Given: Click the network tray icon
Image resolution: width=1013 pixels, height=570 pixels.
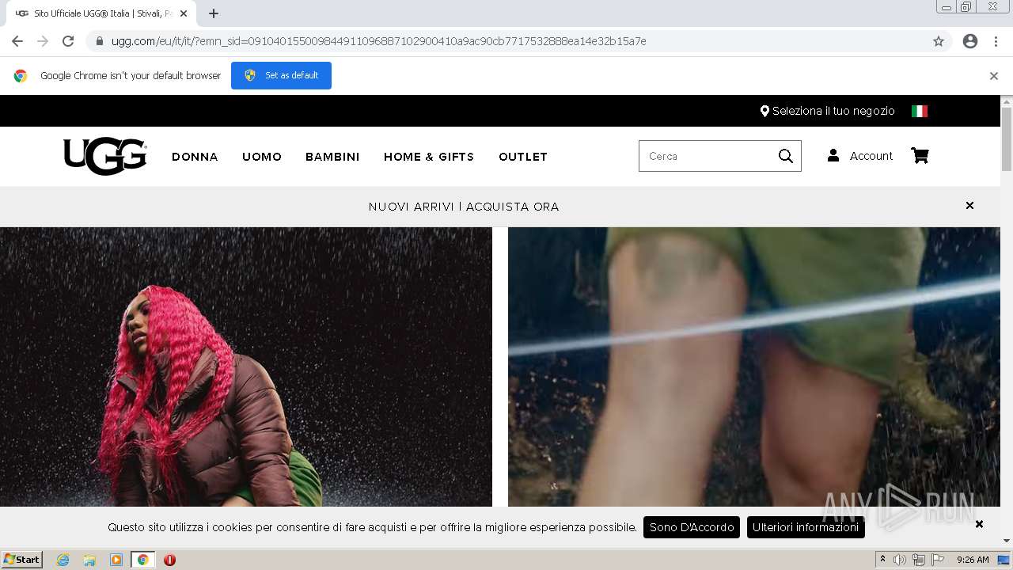Looking at the screenshot, I should (919, 560).
